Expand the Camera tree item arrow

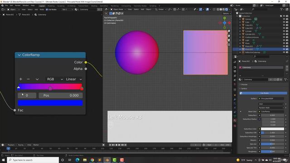[x=240, y=19]
